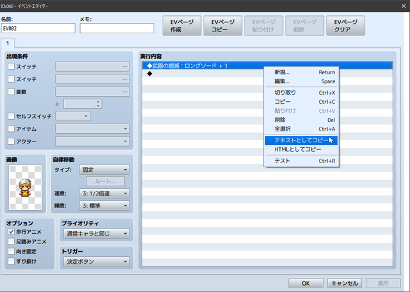
Task: Check the 向き固定 option
Action: click(11, 251)
